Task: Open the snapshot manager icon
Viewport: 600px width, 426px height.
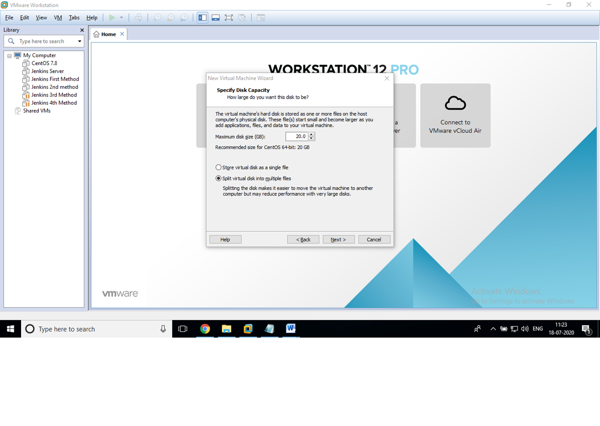Action: coord(183,17)
